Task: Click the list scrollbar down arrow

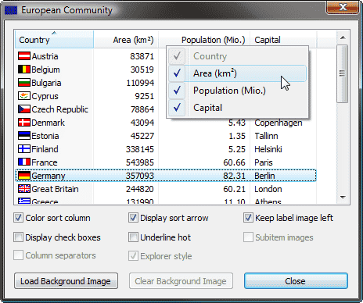Action: point(343,198)
